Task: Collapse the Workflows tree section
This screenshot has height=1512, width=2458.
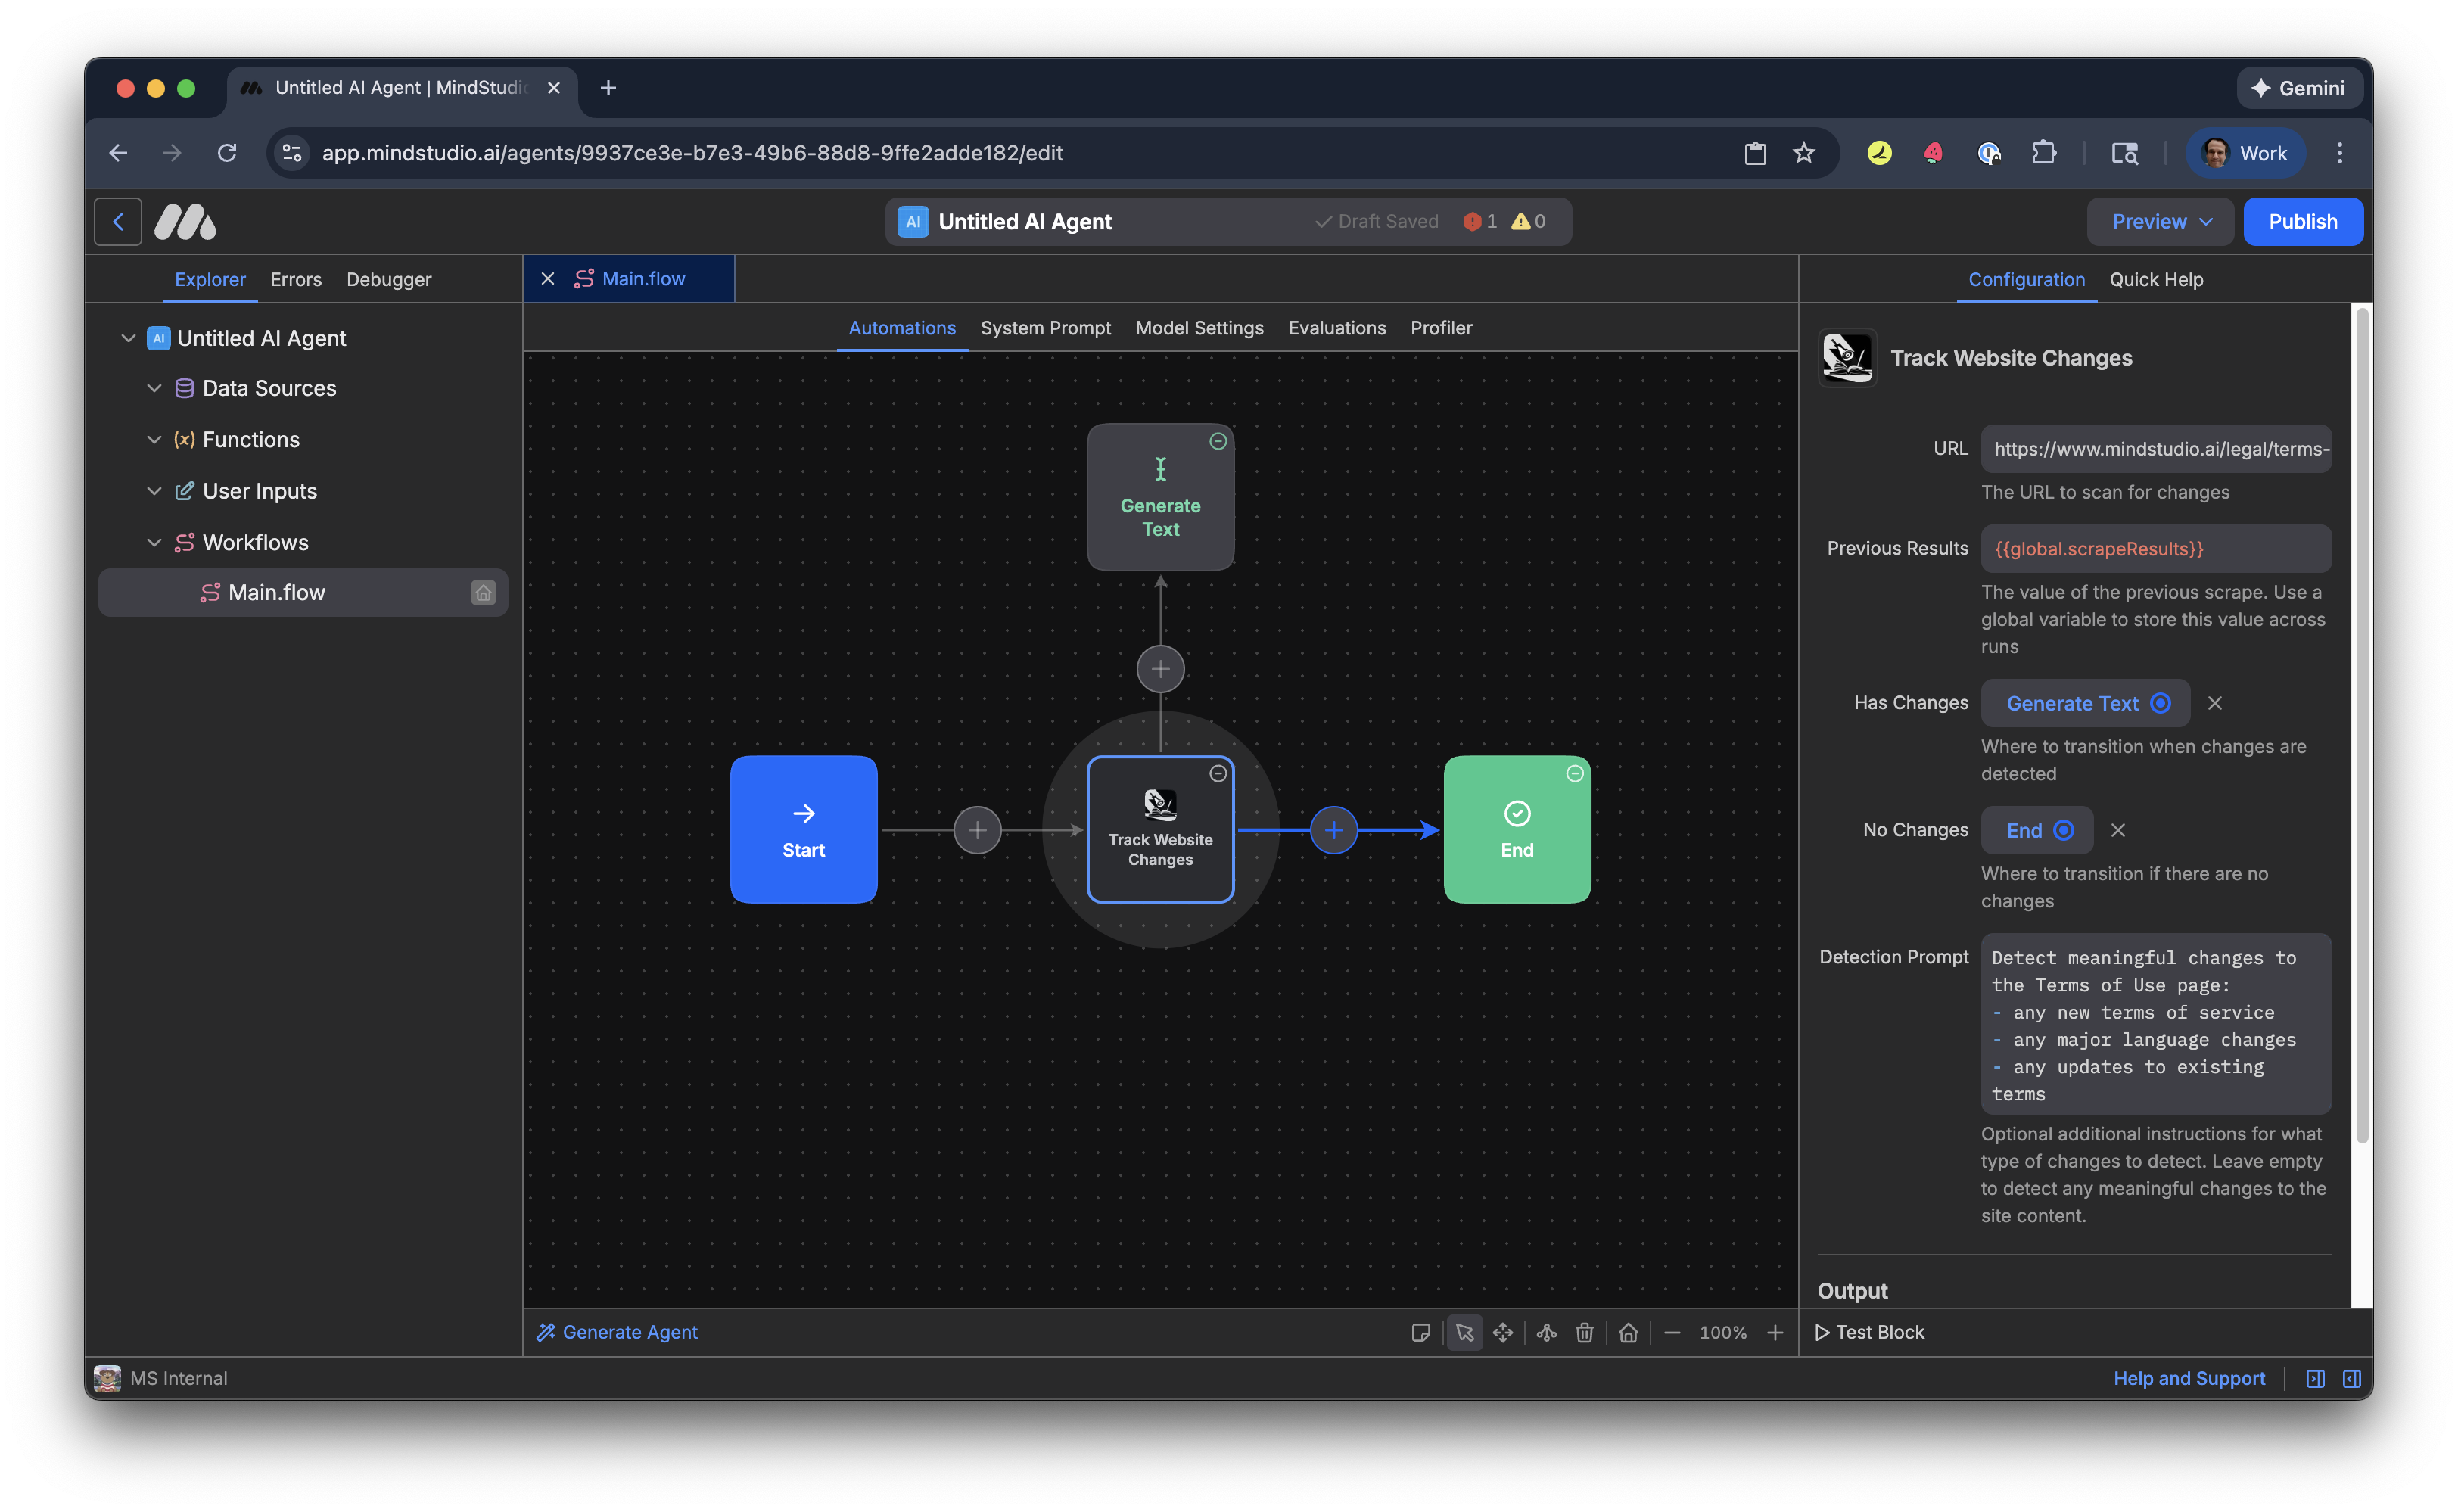Action: 154,542
